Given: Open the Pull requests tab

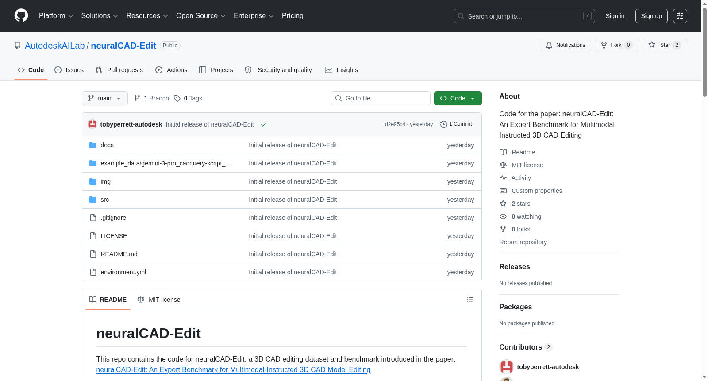Looking at the screenshot, I should point(119,70).
